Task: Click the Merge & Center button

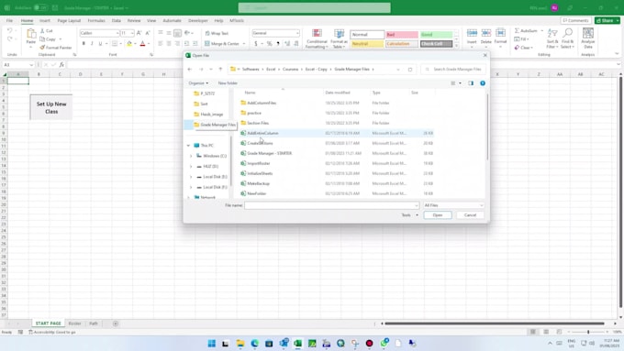Action: tap(222, 44)
